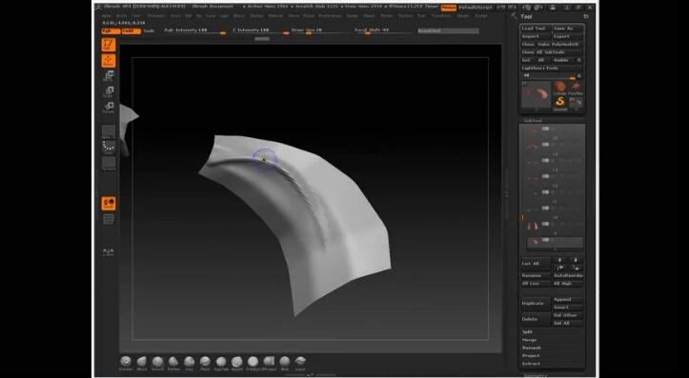The image size is (689, 378).
Task: Click Clone All SubTools button
Action: click(553, 52)
